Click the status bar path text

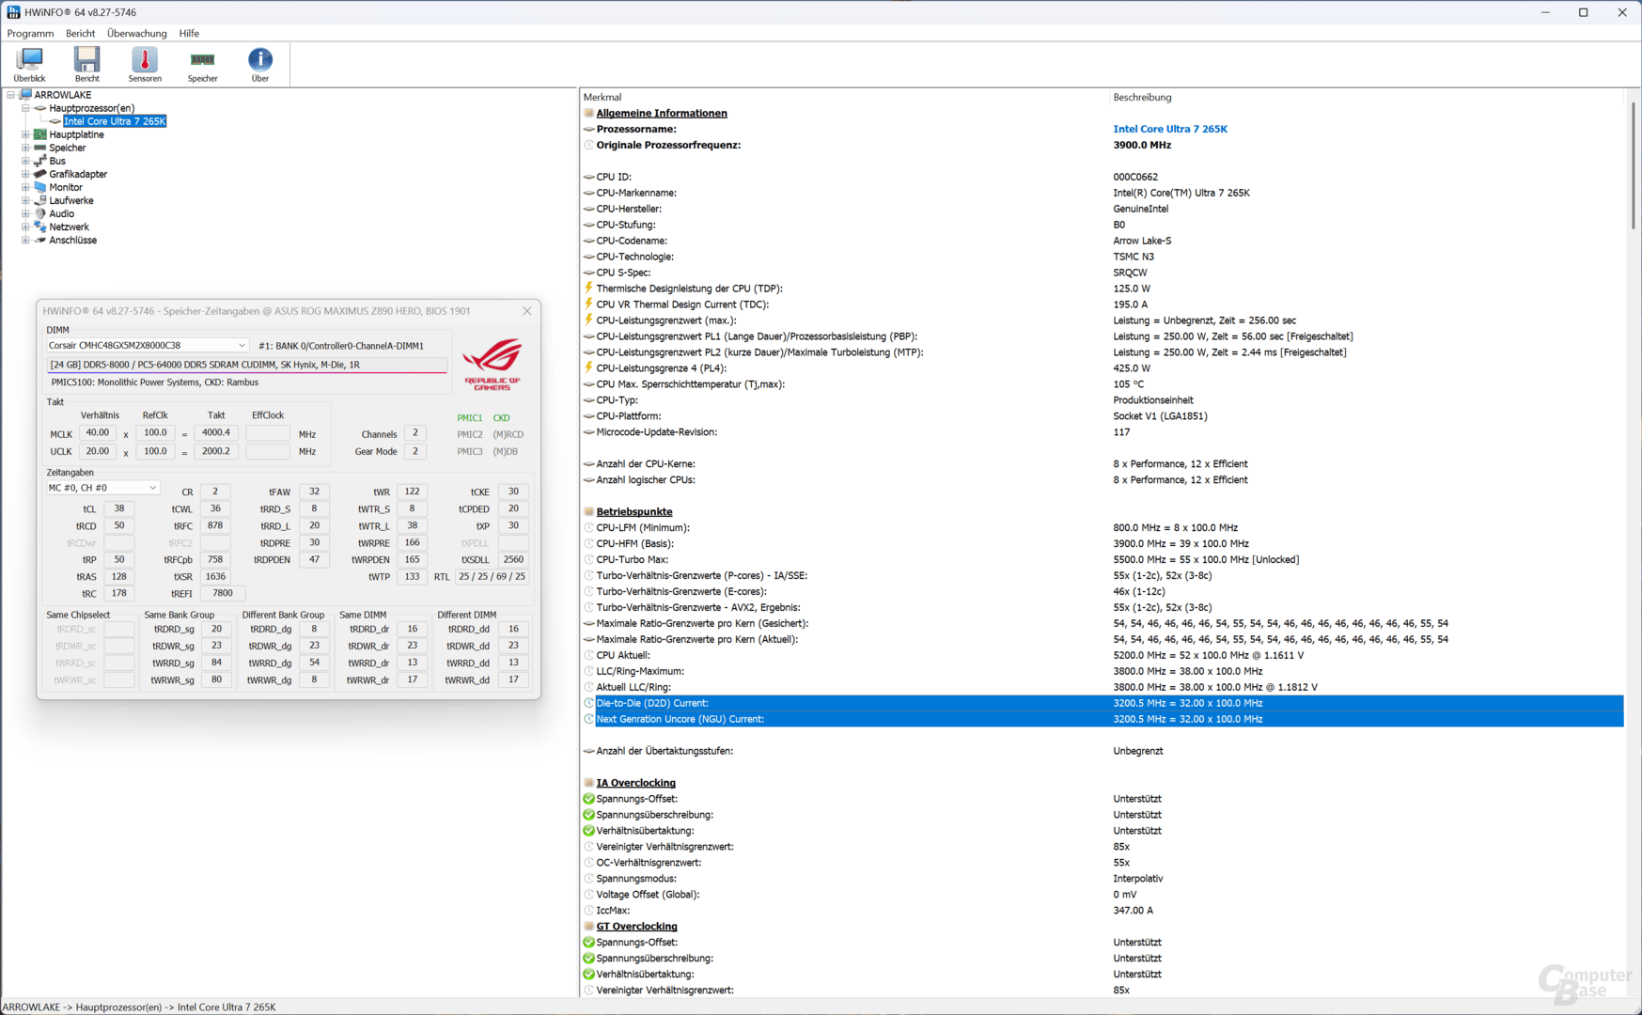(x=139, y=1007)
